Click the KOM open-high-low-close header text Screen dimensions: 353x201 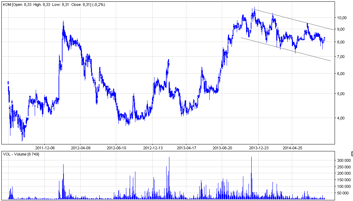54,5
